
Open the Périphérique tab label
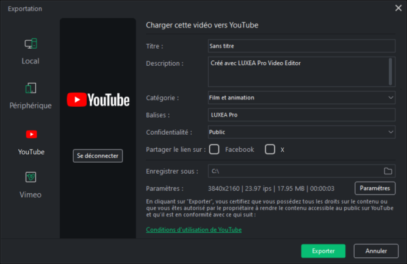pos(31,105)
